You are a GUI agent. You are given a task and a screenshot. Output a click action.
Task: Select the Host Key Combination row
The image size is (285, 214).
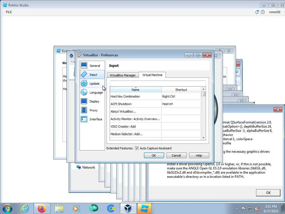(155, 96)
